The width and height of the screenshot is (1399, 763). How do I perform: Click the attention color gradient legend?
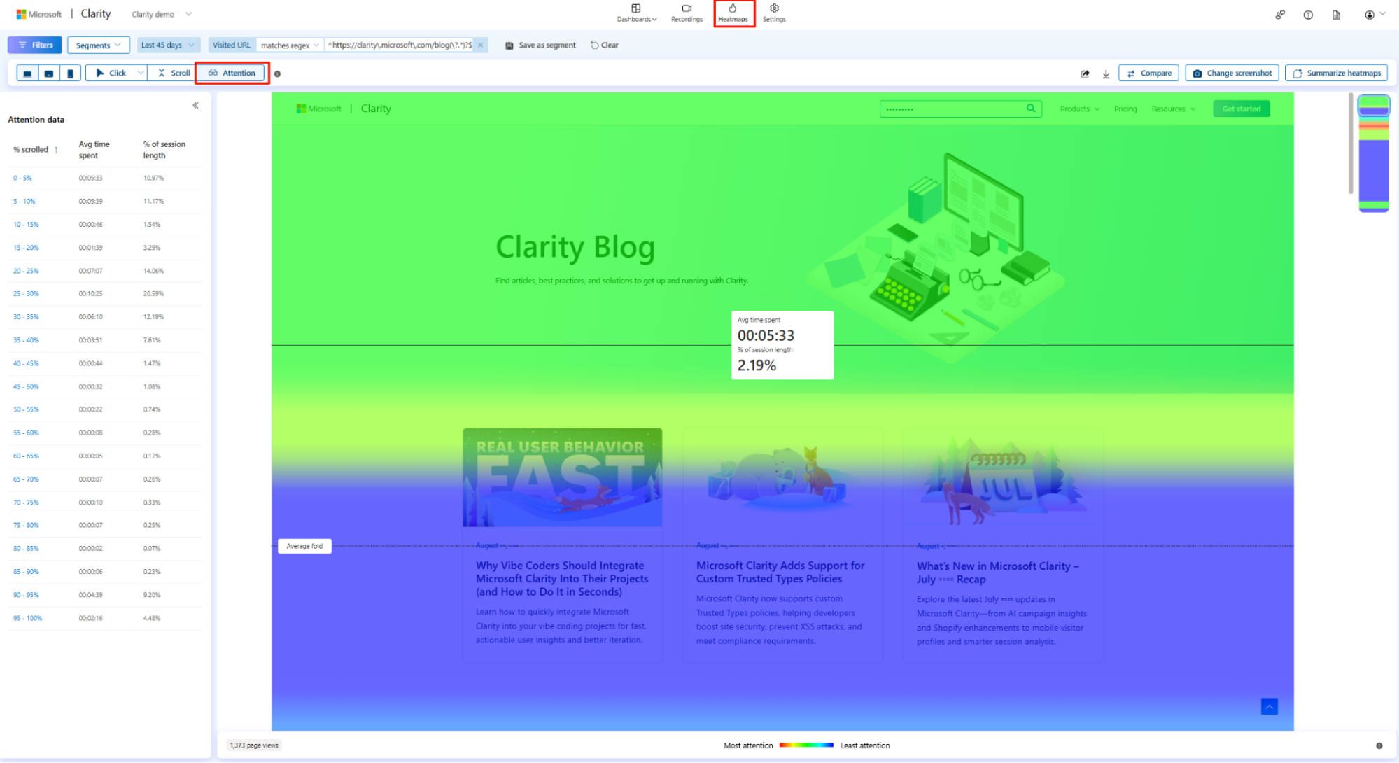pos(806,745)
